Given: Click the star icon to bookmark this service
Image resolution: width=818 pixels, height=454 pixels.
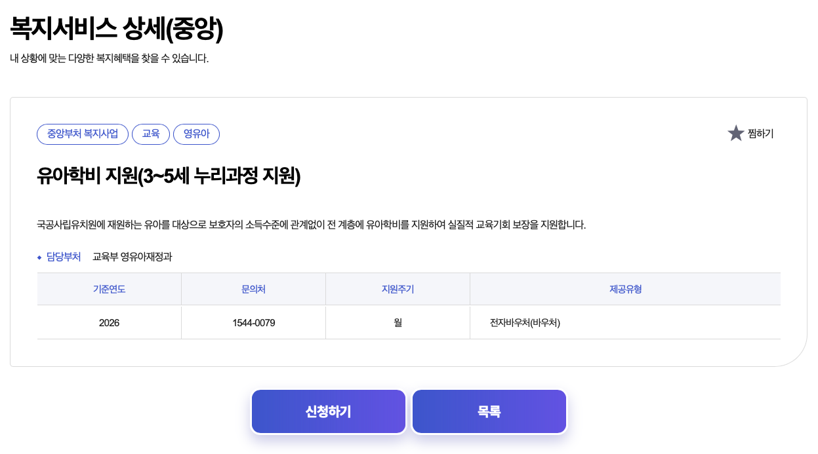Looking at the screenshot, I should click(736, 133).
